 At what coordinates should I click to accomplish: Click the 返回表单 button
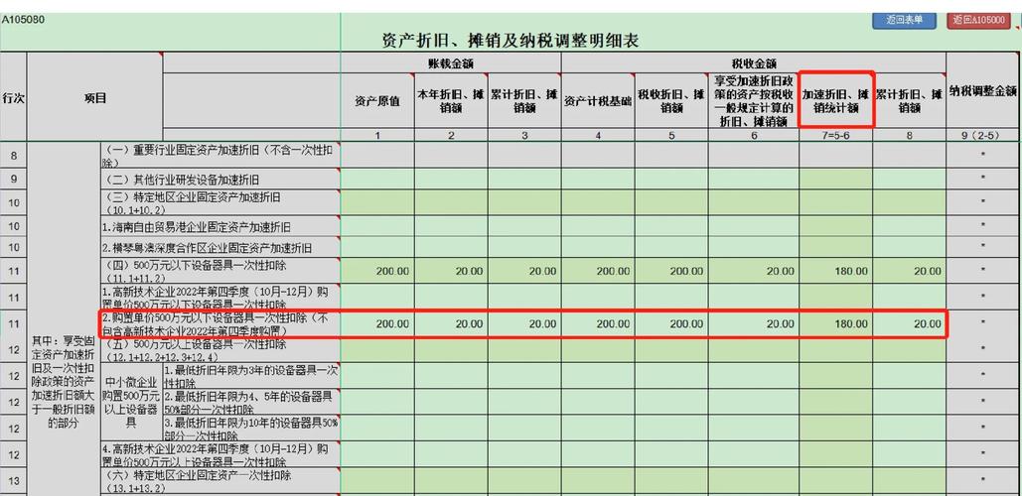(x=905, y=20)
